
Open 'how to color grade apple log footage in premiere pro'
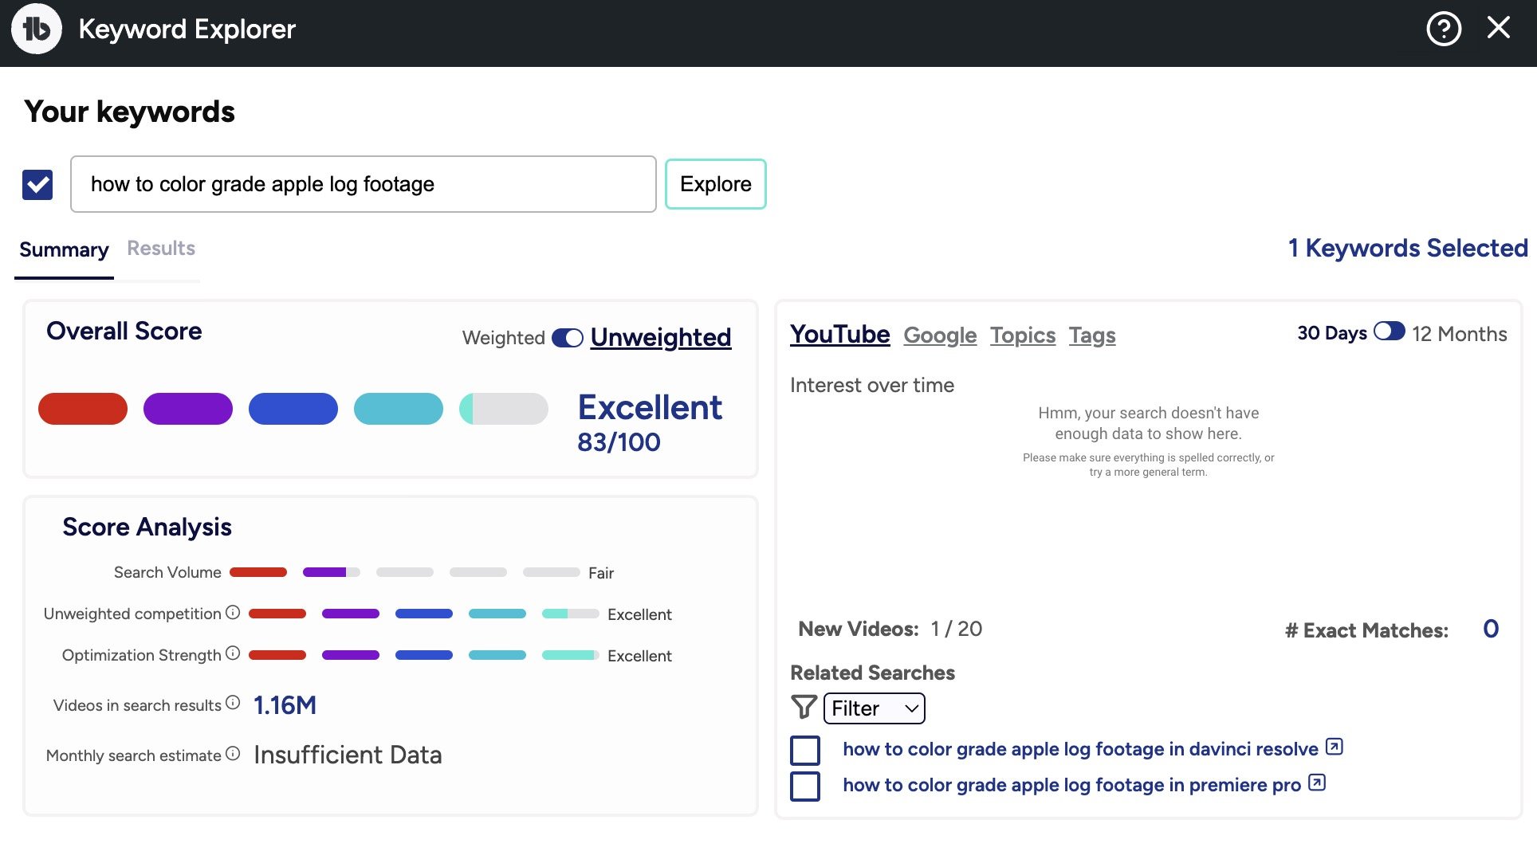tap(1071, 785)
